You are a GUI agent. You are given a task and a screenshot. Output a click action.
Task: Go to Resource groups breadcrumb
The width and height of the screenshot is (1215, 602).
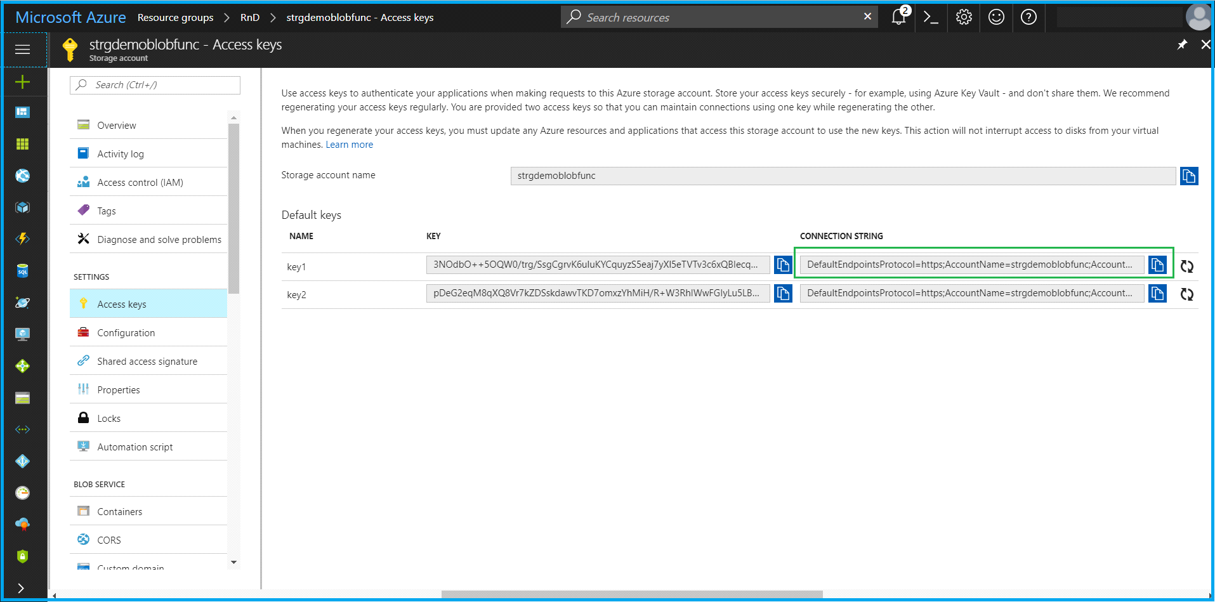tap(175, 18)
